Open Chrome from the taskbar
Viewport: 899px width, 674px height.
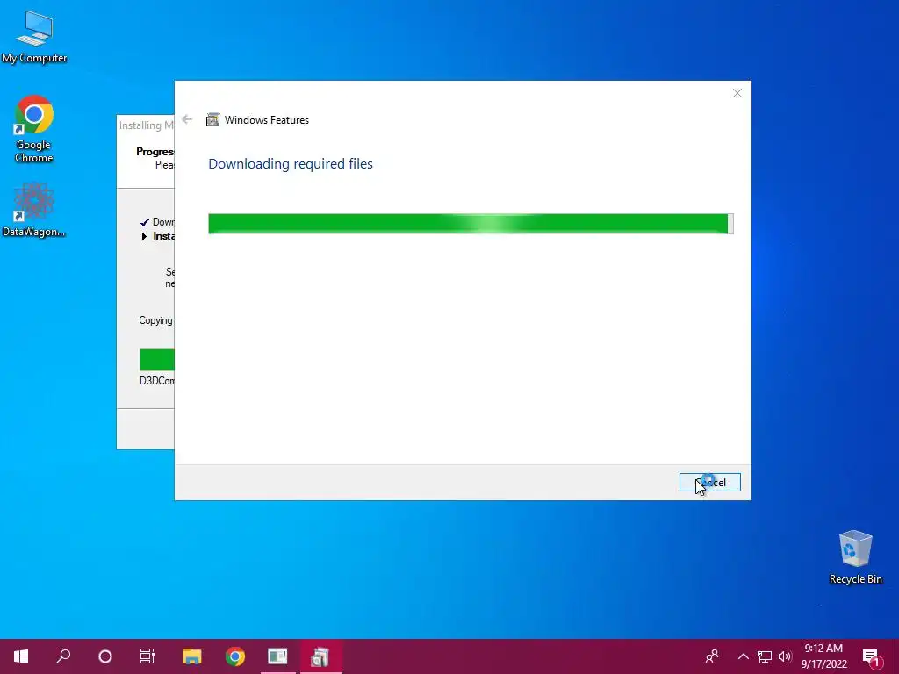235,656
